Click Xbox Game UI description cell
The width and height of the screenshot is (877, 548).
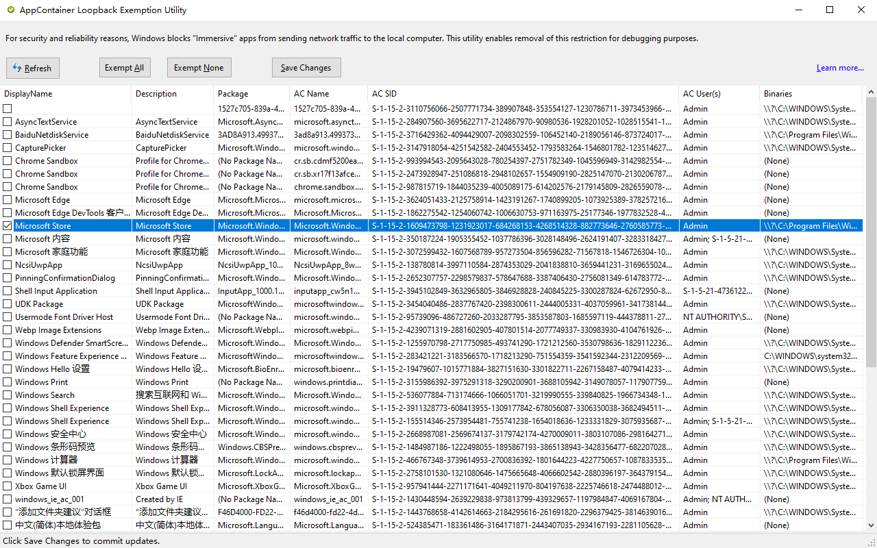[x=161, y=486]
